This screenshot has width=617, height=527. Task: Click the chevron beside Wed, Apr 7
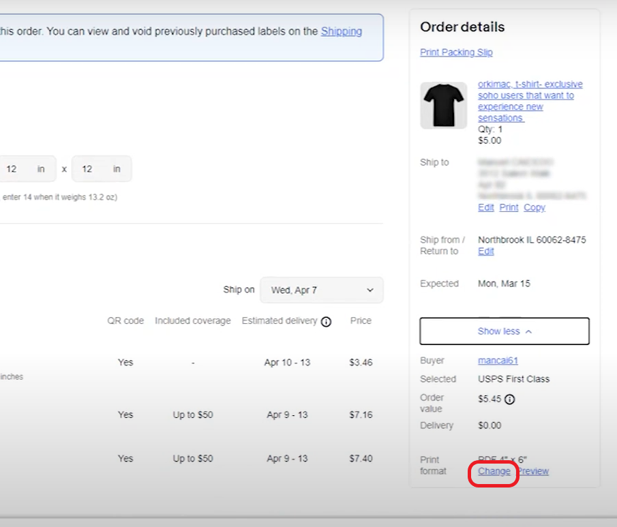[370, 290]
